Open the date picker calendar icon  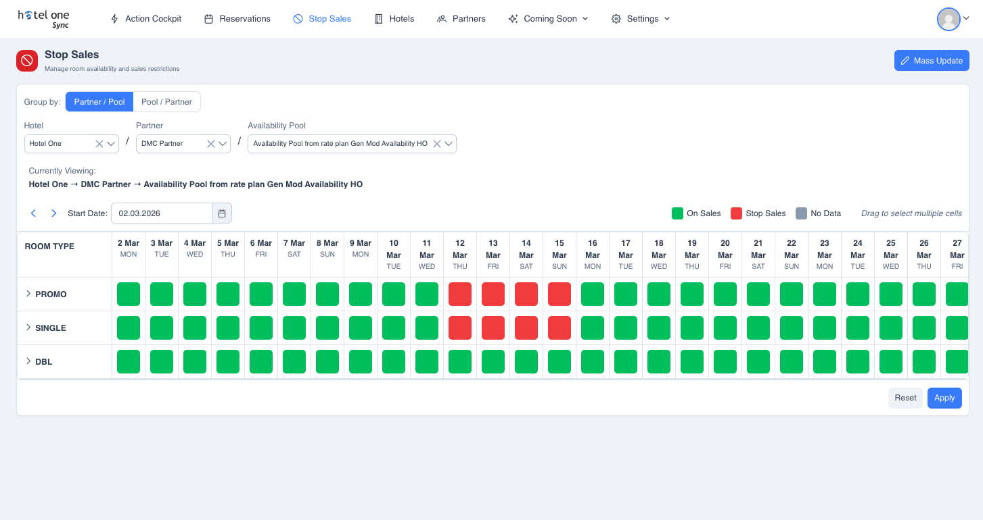(222, 213)
